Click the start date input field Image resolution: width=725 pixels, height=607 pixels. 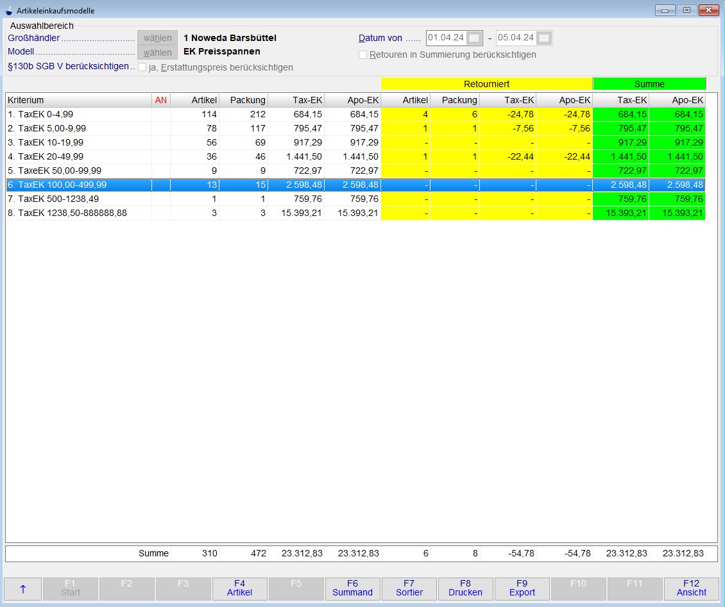click(446, 38)
